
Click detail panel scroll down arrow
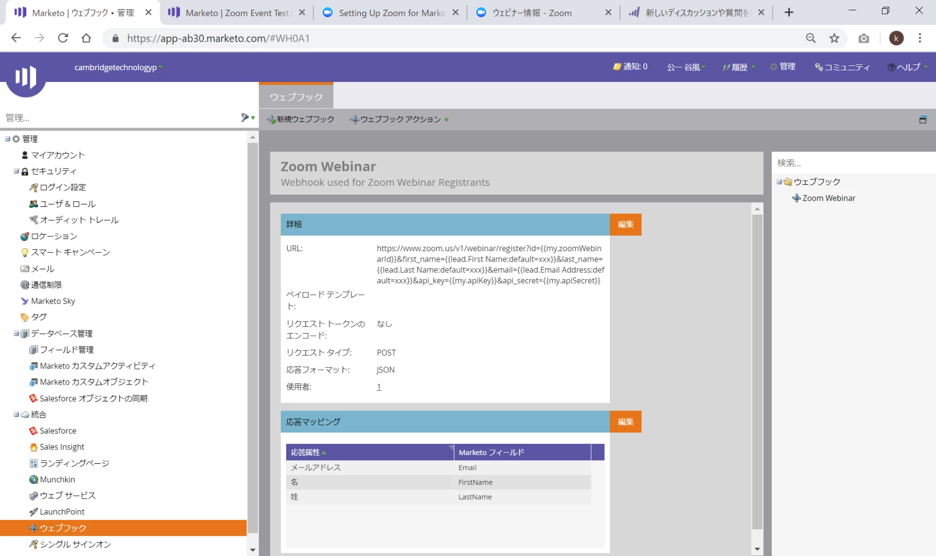[x=757, y=549]
